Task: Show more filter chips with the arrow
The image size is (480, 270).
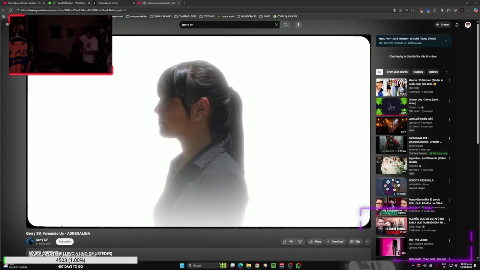Action: tap(446, 72)
